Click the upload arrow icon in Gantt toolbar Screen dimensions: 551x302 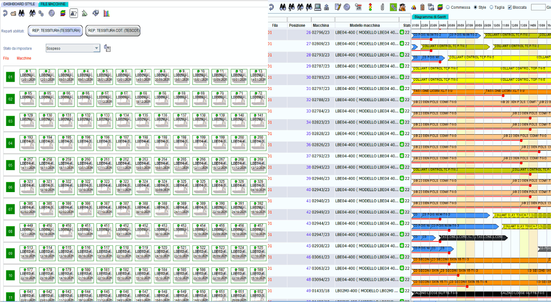(326, 7)
